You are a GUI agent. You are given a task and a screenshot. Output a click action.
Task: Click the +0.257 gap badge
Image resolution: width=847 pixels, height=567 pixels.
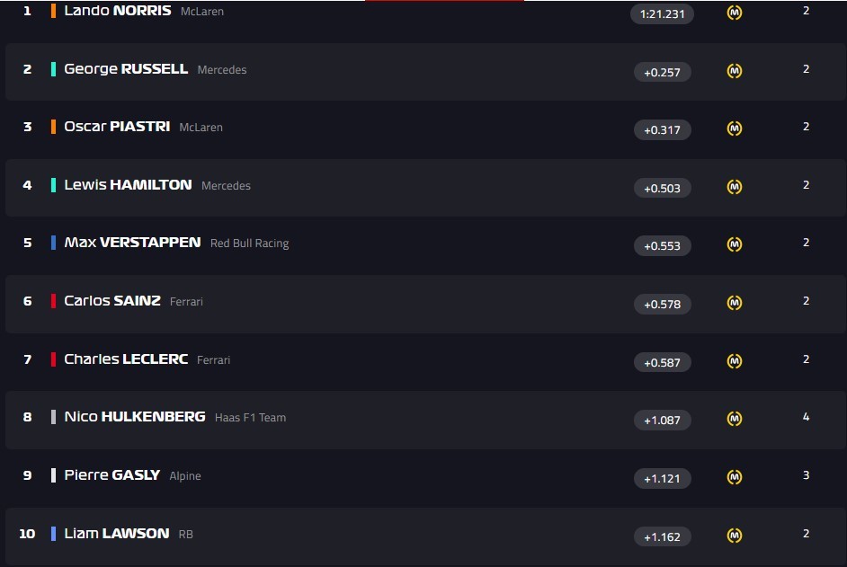[x=662, y=72]
